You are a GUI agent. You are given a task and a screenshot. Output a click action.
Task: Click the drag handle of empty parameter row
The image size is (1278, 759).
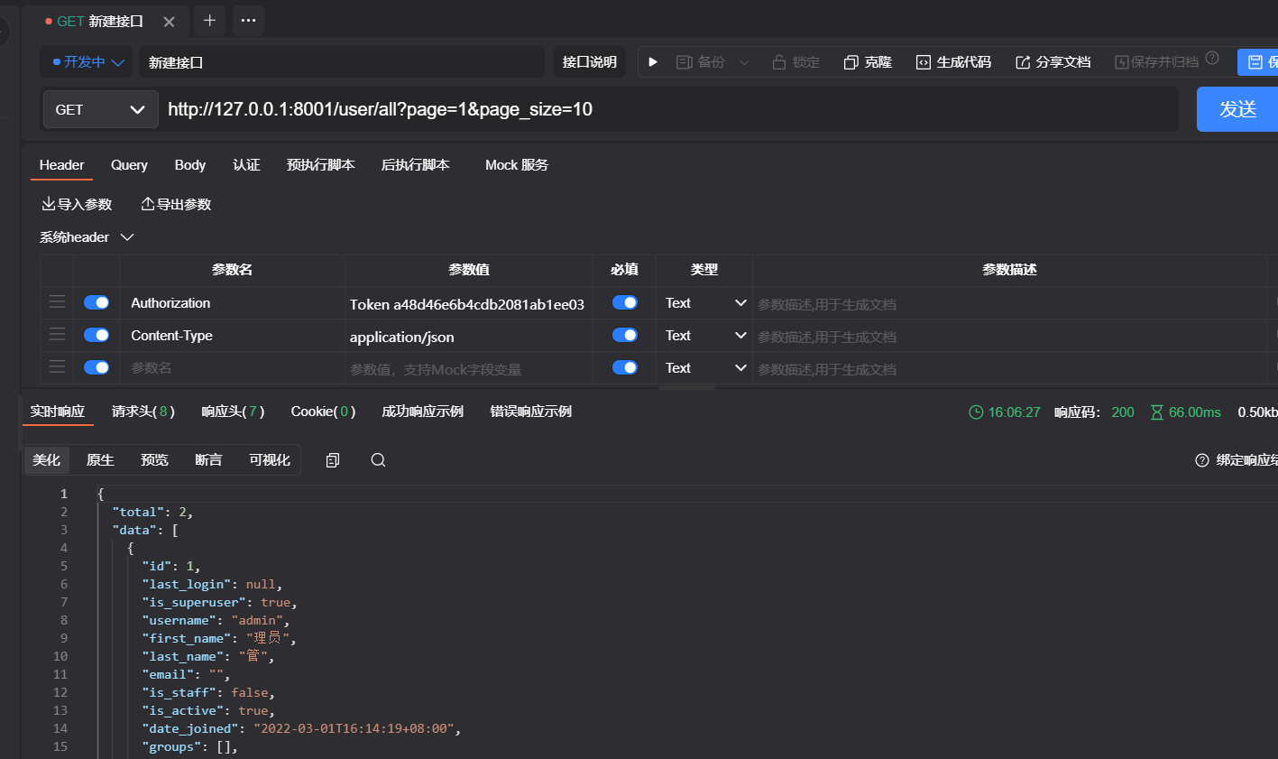[x=57, y=366]
